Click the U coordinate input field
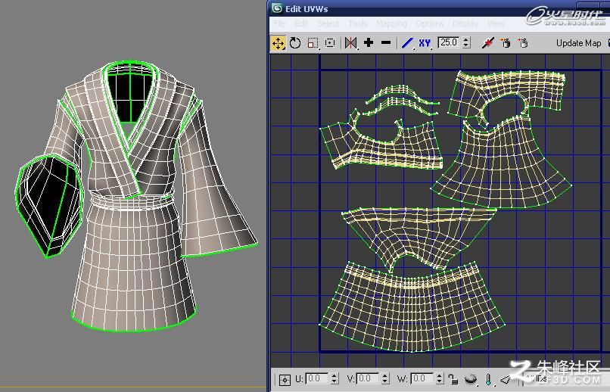This screenshot has width=610, height=392. pyautogui.click(x=317, y=378)
